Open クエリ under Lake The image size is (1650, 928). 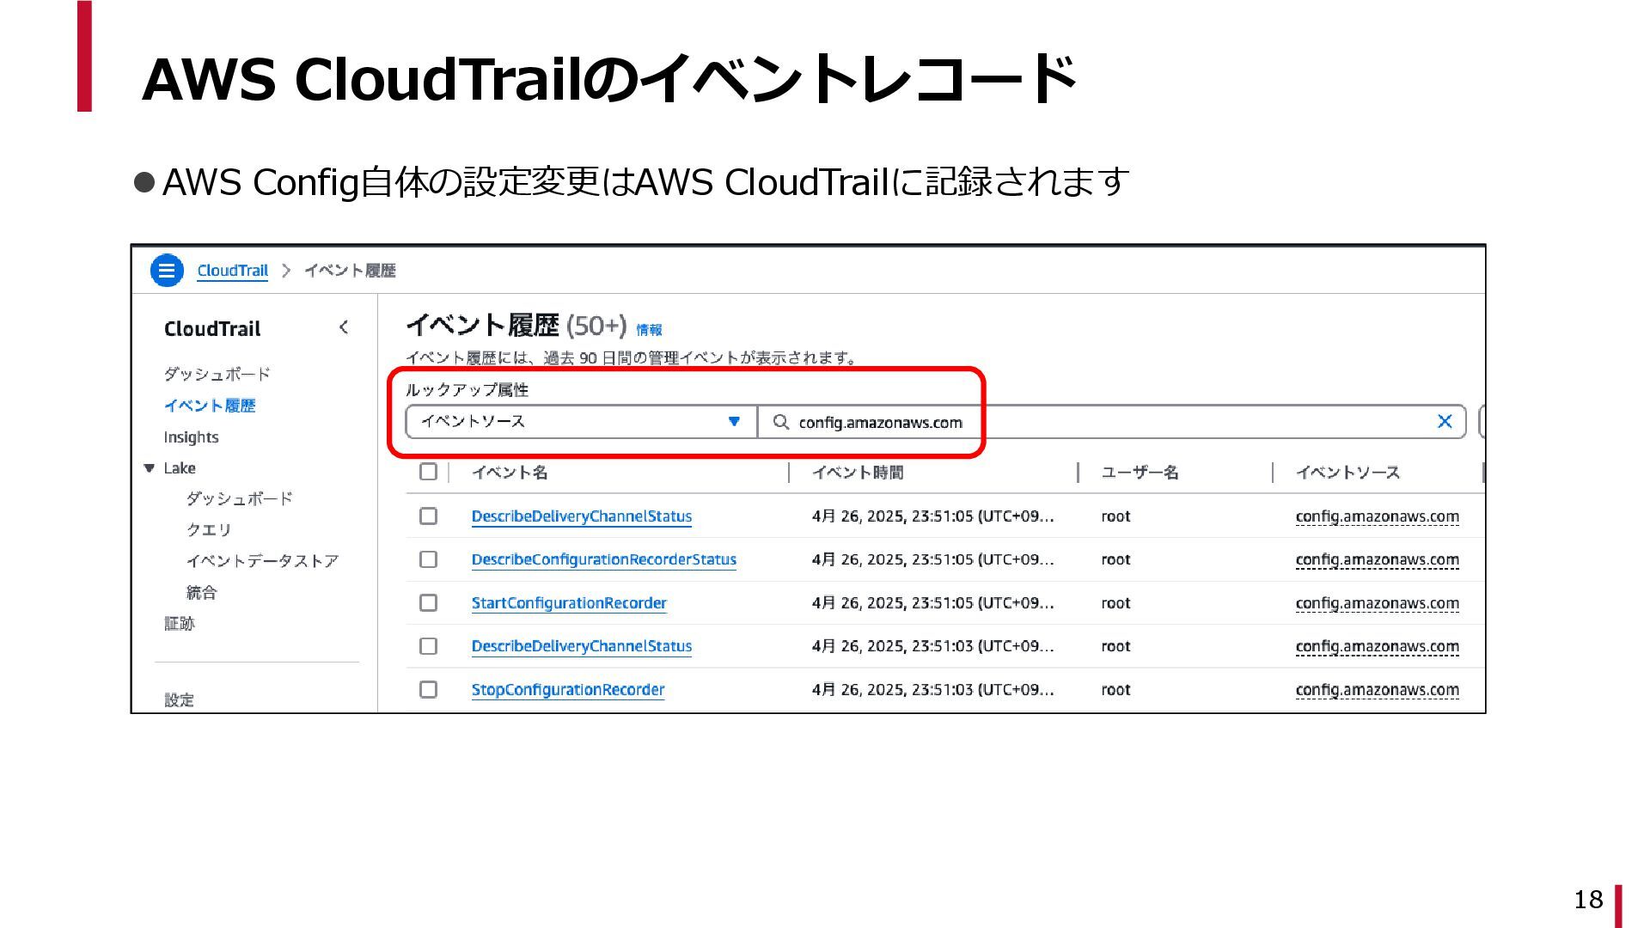(x=209, y=530)
